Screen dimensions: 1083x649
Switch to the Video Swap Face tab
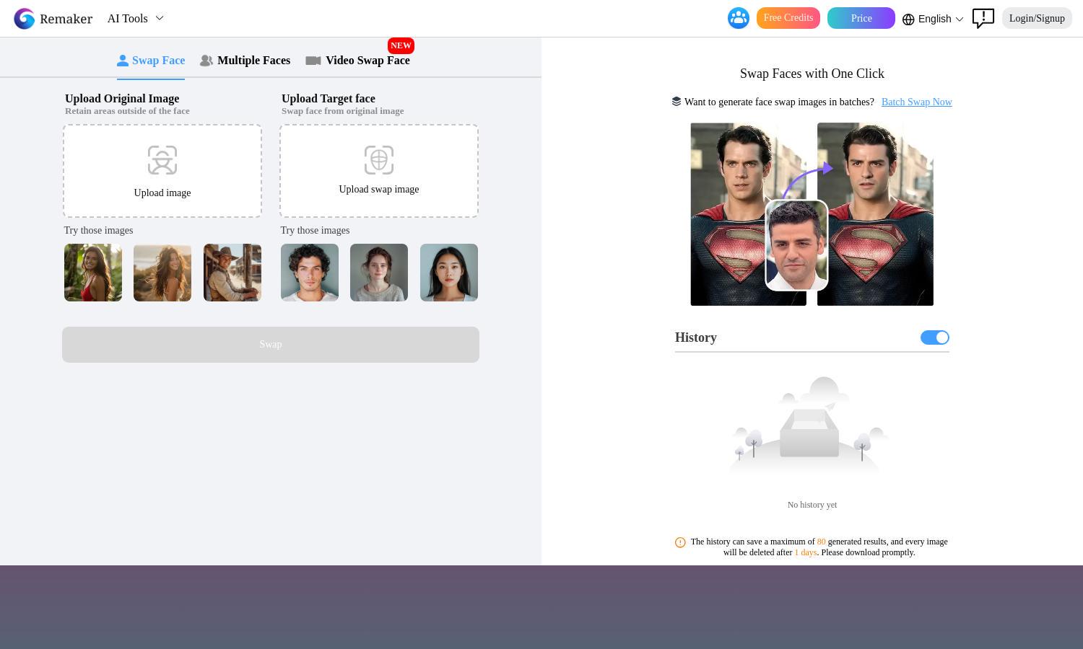(x=358, y=61)
